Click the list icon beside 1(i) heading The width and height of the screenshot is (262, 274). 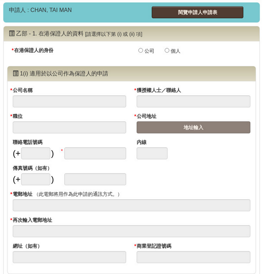[x=16, y=74]
